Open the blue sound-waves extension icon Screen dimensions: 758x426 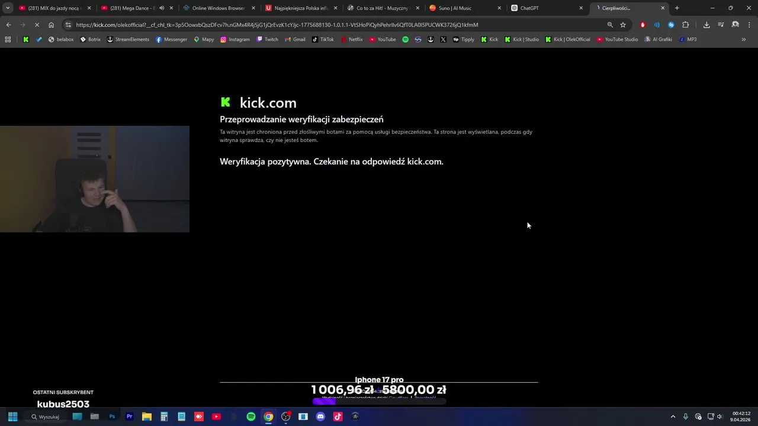[x=657, y=25]
